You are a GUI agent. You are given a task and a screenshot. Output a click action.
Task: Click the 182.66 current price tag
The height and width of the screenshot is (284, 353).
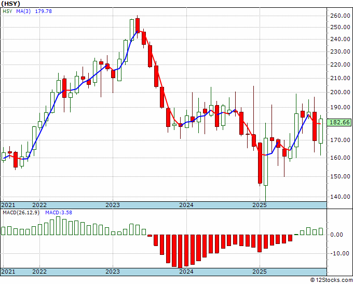point(340,122)
